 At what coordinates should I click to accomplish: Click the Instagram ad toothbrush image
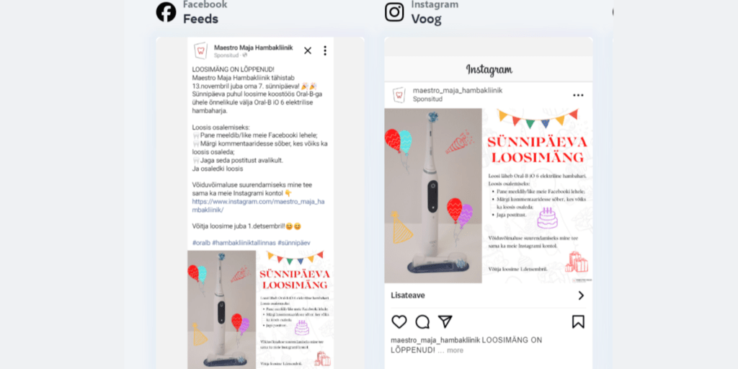(x=488, y=196)
